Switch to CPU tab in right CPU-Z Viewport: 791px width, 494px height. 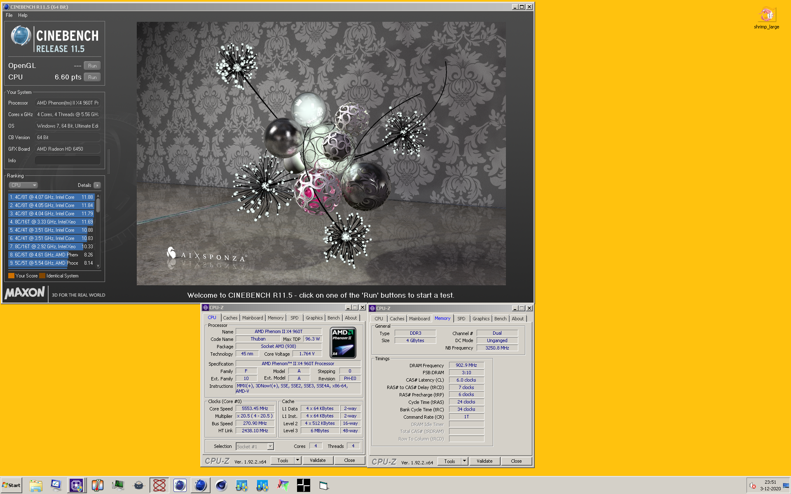(379, 319)
